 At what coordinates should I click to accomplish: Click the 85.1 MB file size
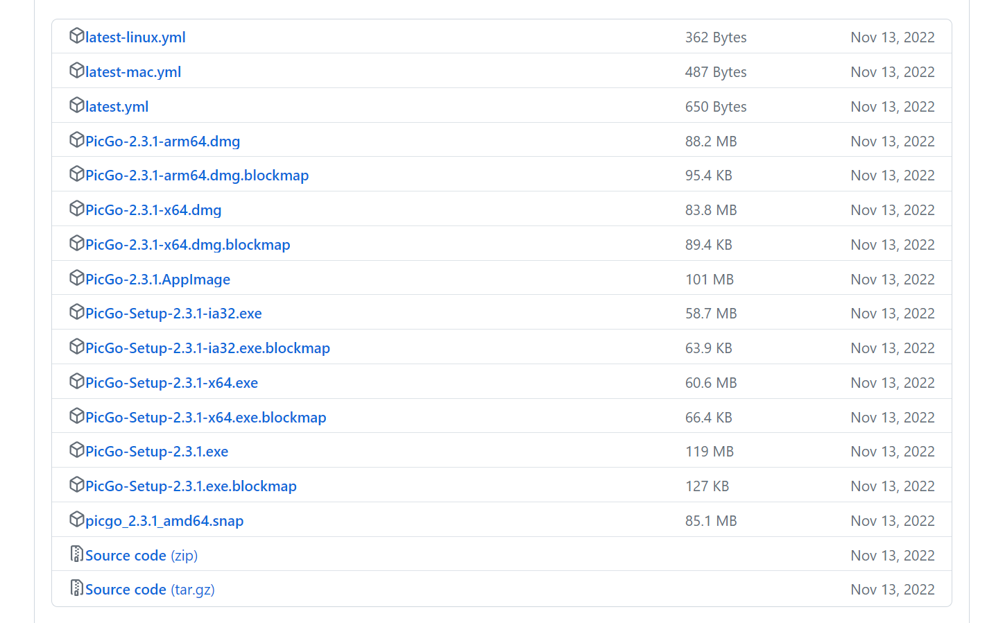[x=711, y=521]
